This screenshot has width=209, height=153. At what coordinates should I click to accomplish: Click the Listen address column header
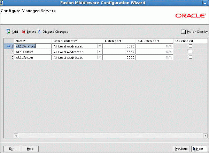[x=77, y=41]
